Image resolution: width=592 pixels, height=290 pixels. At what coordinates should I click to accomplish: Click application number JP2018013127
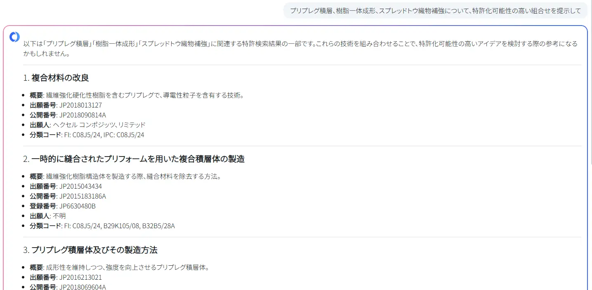tap(80, 105)
